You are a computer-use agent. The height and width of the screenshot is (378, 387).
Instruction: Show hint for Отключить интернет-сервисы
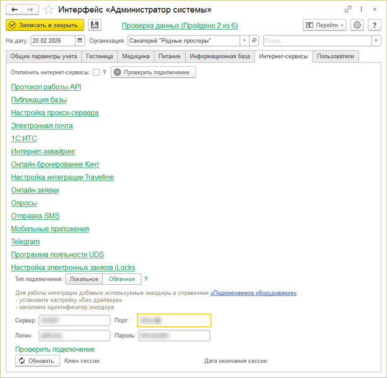(x=105, y=72)
